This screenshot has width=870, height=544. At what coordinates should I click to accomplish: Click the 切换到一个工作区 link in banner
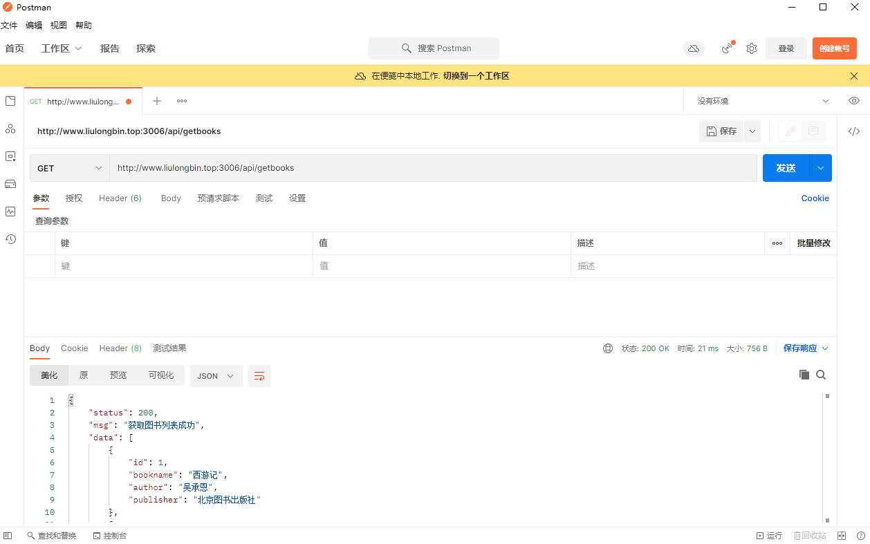point(476,76)
